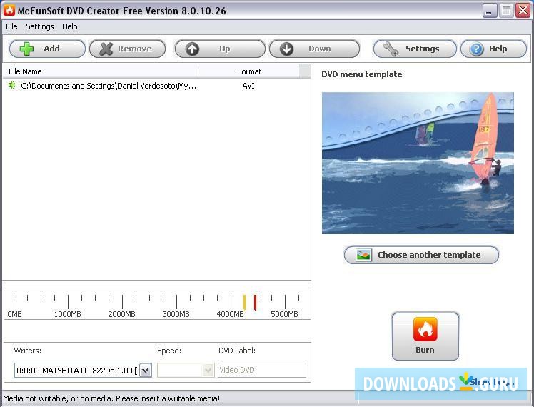Click the Format column header

[x=248, y=71]
